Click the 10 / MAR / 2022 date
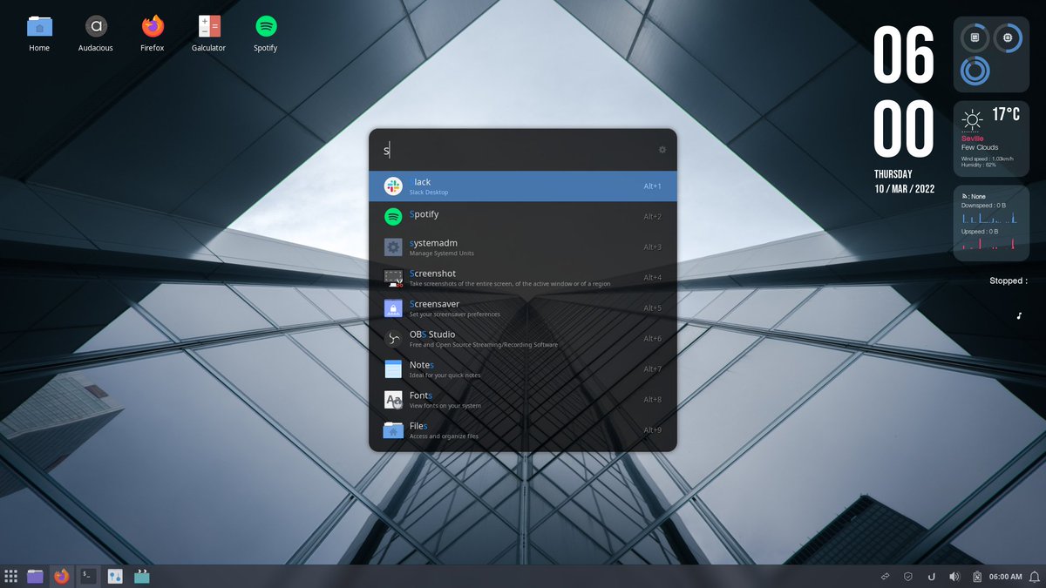 coord(905,189)
